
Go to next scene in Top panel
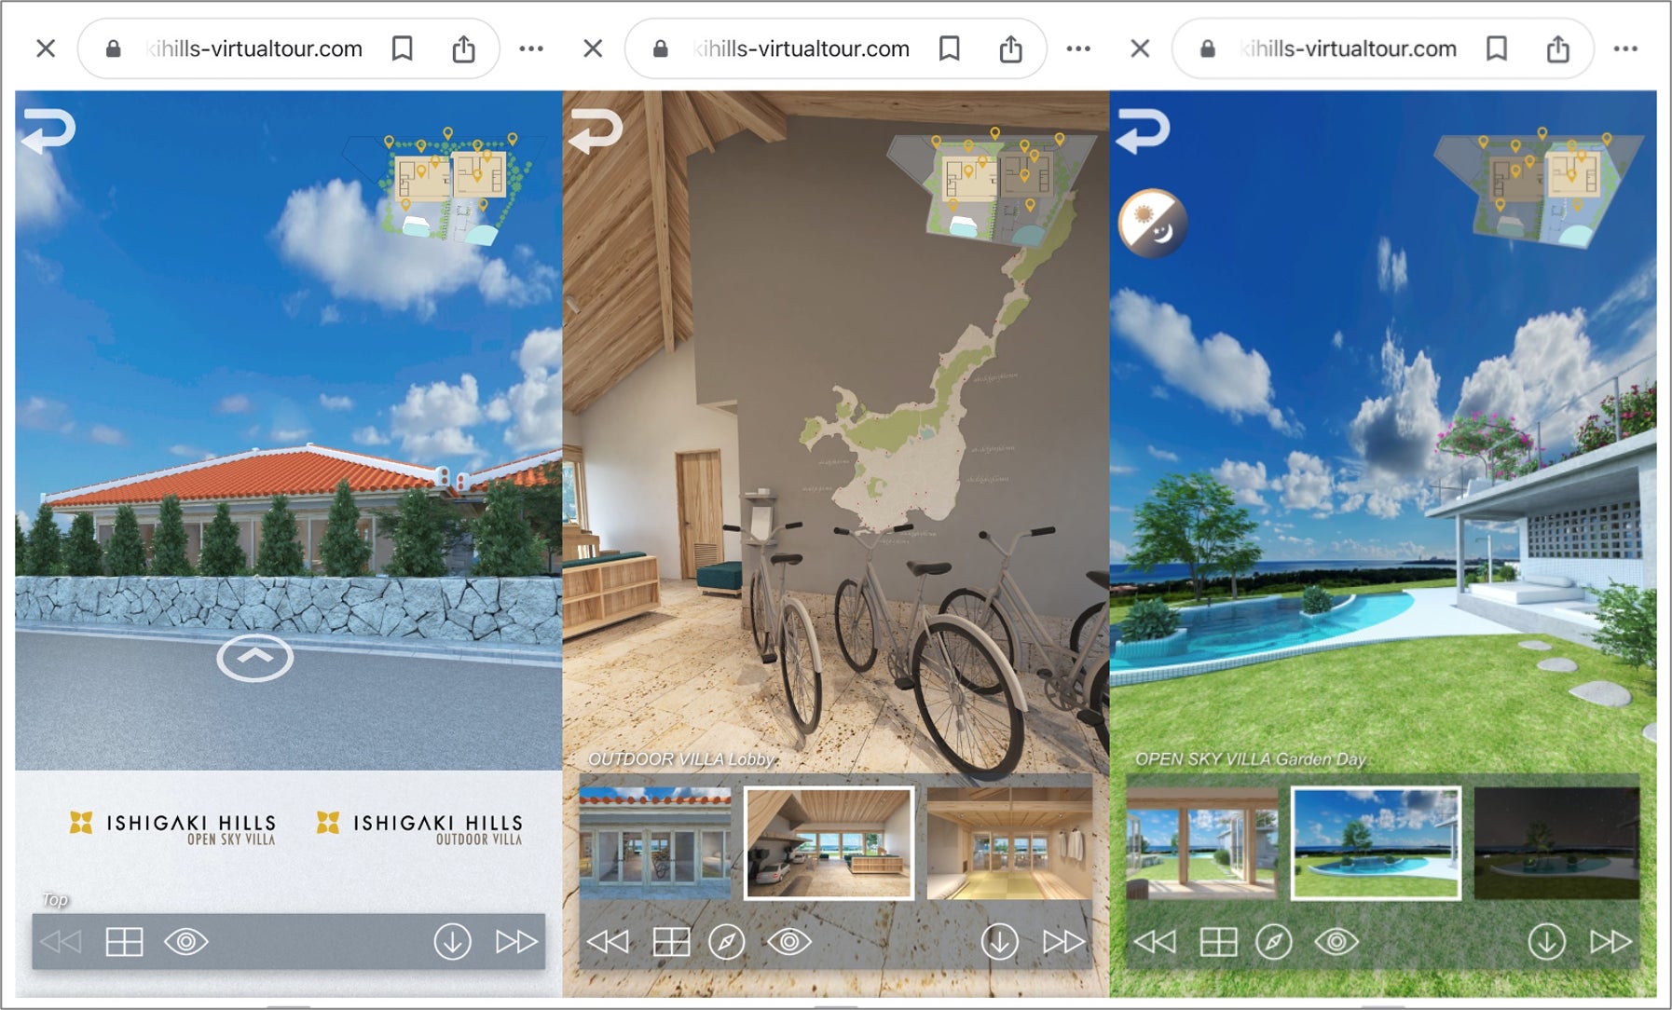[515, 942]
